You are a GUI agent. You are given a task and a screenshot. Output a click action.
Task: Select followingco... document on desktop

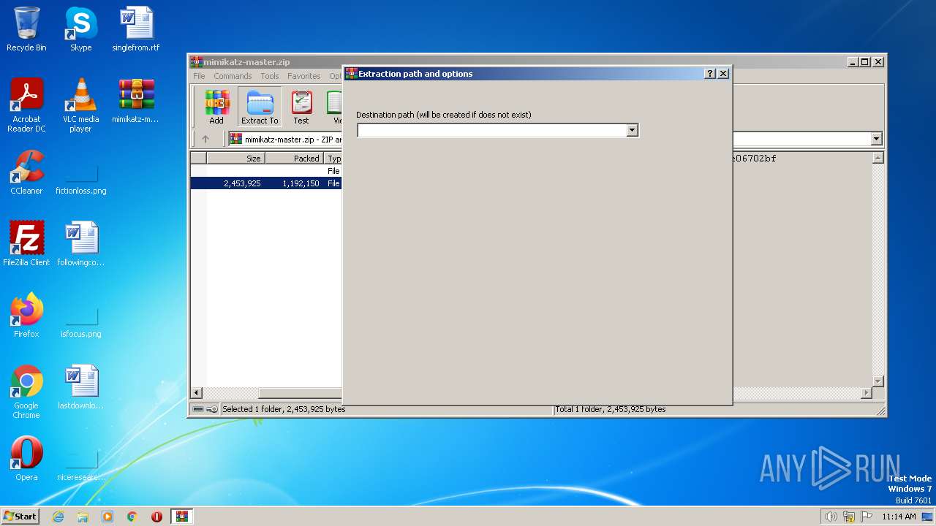(80, 244)
